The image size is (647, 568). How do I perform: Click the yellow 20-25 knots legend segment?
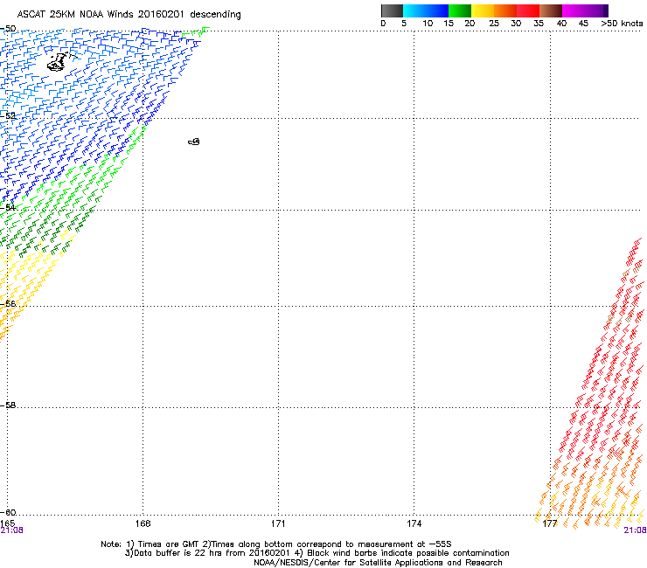pyautogui.click(x=483, y=10)
